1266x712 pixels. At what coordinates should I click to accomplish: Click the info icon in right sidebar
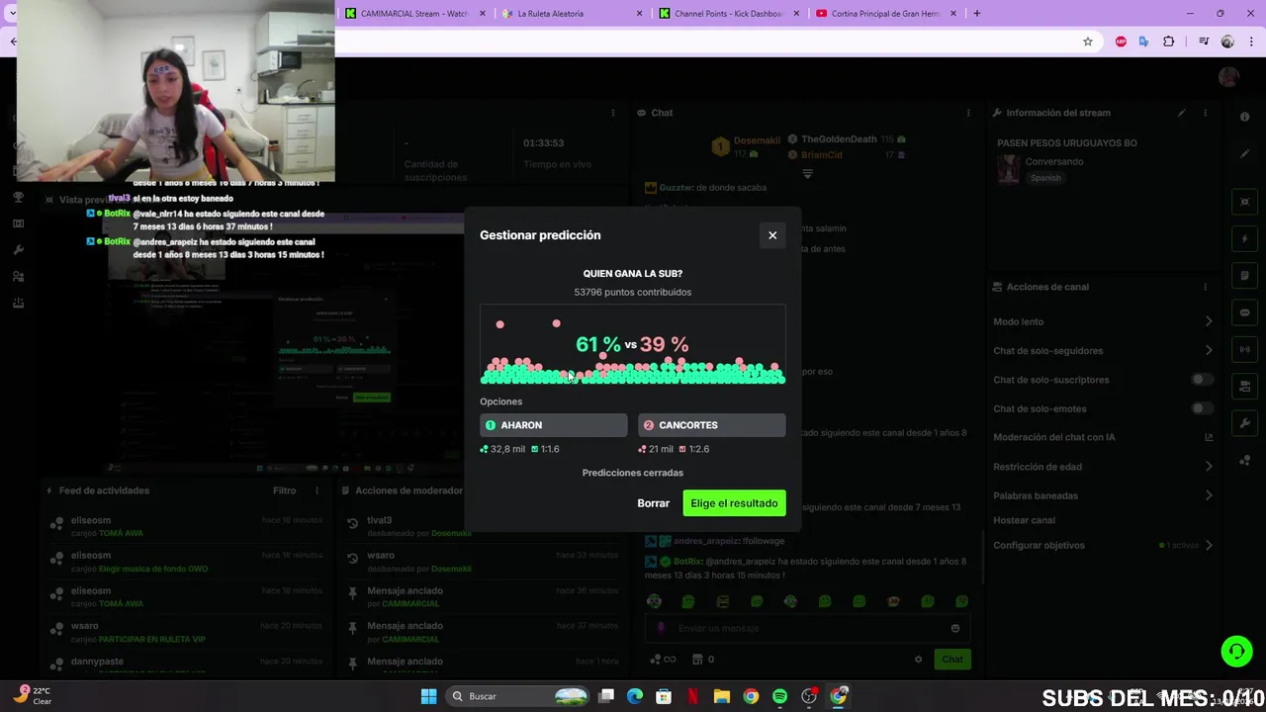(1244, 117)
